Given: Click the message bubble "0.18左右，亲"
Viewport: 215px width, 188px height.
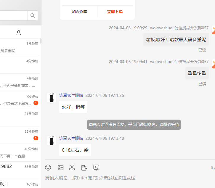Looking at the screenshot, I should (x=75, y=150).
